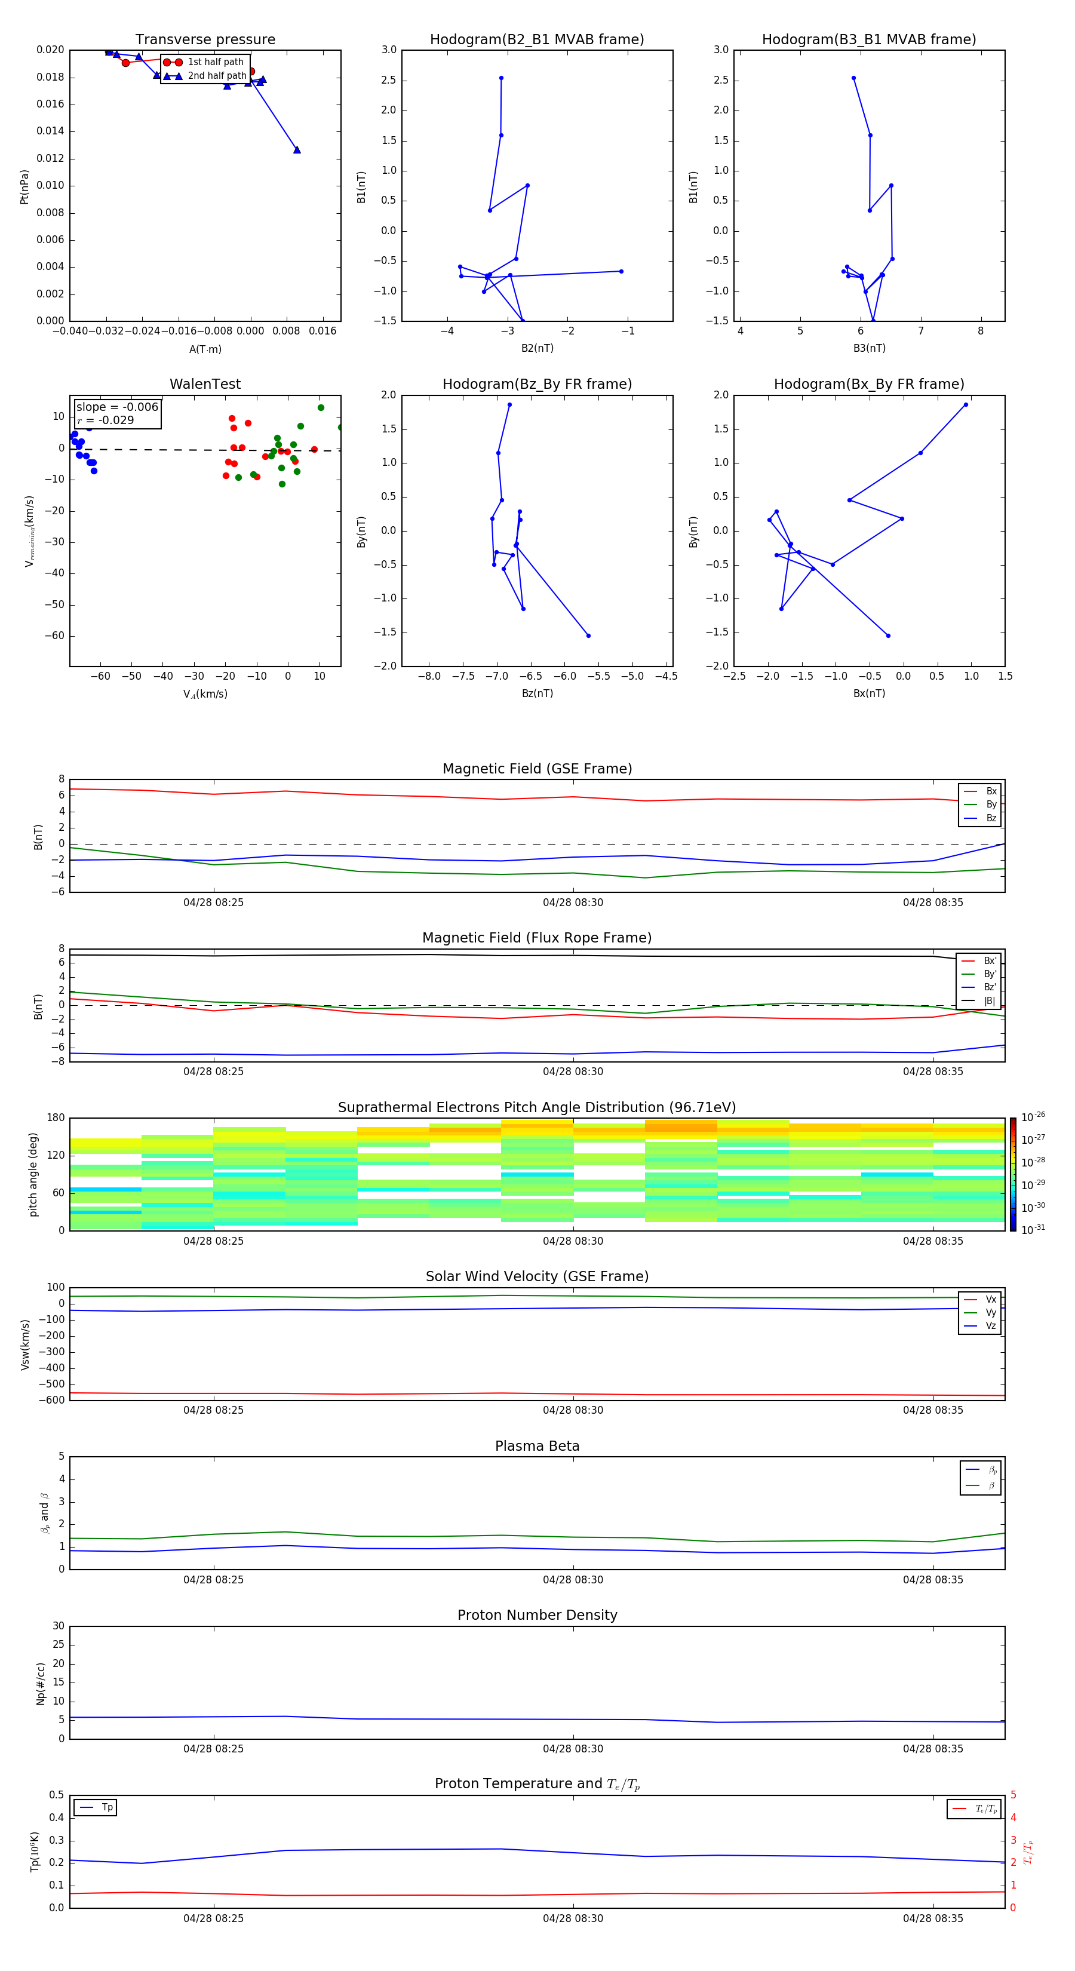The image size is (1075, 1971).
Task: Click the 'Np(#/cc)' axis label
Action: pos(41,1683)
